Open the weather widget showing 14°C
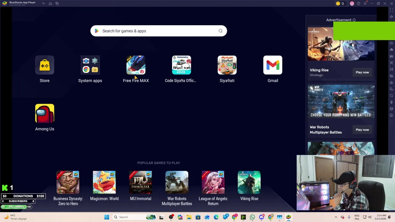The height and width of the screenshot is (222, 395). click(x=15, y=217)
